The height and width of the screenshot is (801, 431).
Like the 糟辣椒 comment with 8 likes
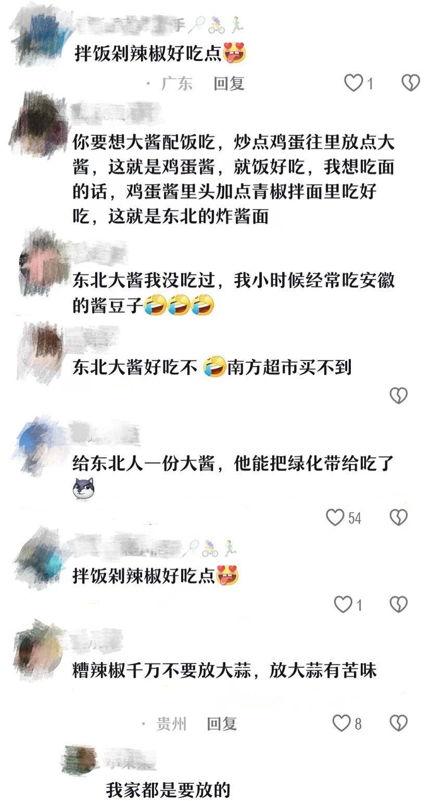[341, 723]
